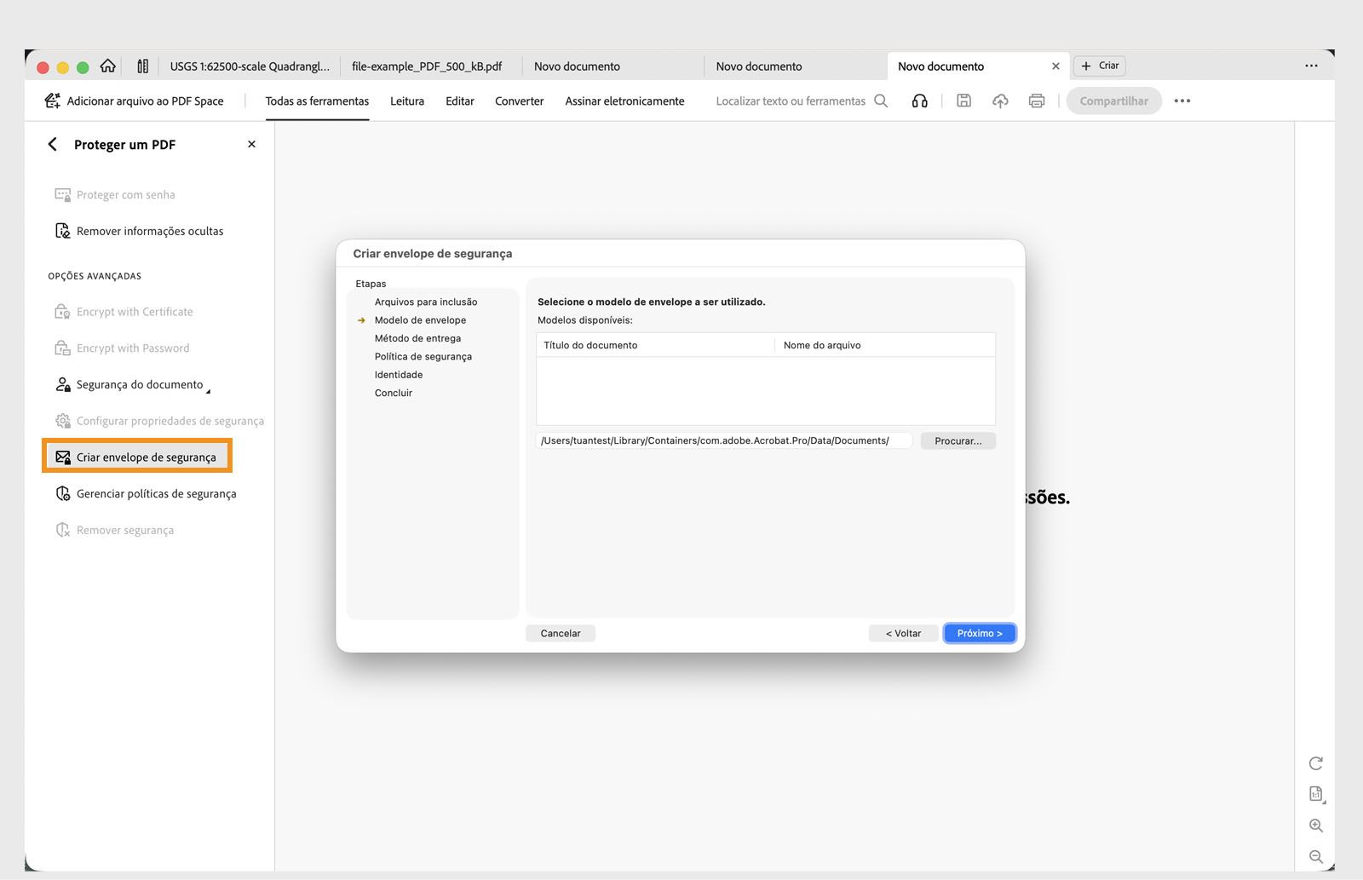Screen dimensions: 1363x880
Task: Open Assinar eletronicamente menu
Action: [624, 101]
